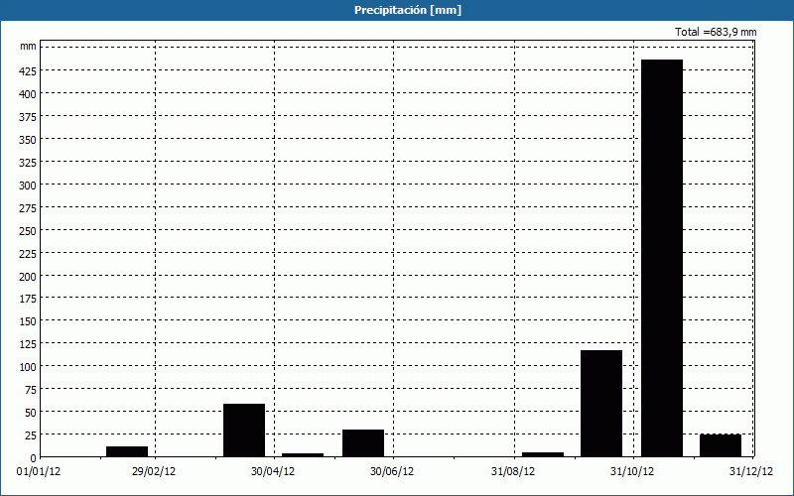Select the 31/10/12 date axis label
This screenshot has width=794, height=496.
[x=632, y=472]
